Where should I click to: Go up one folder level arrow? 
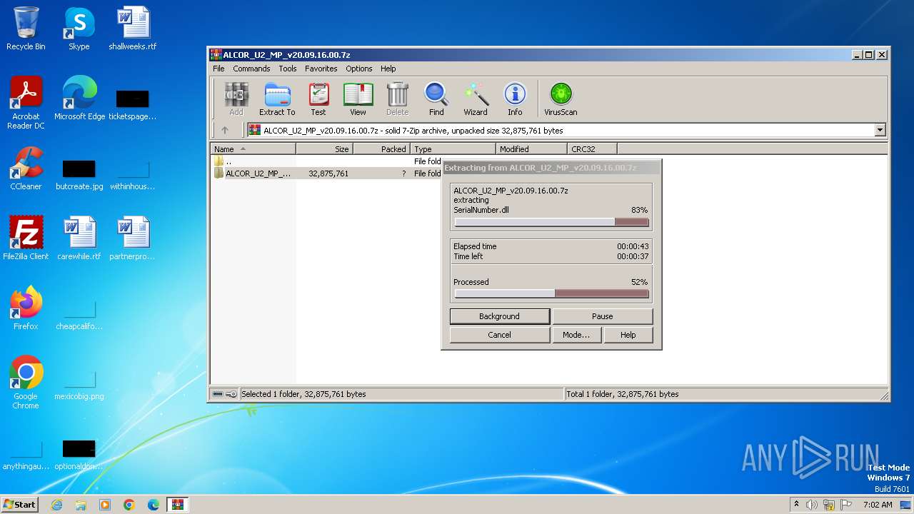[225, 130]
